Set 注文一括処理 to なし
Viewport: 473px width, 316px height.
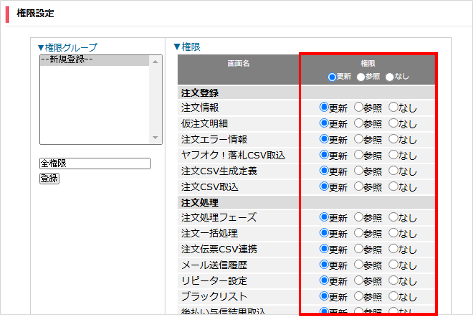pyautogui.click(x=393, y=233)
